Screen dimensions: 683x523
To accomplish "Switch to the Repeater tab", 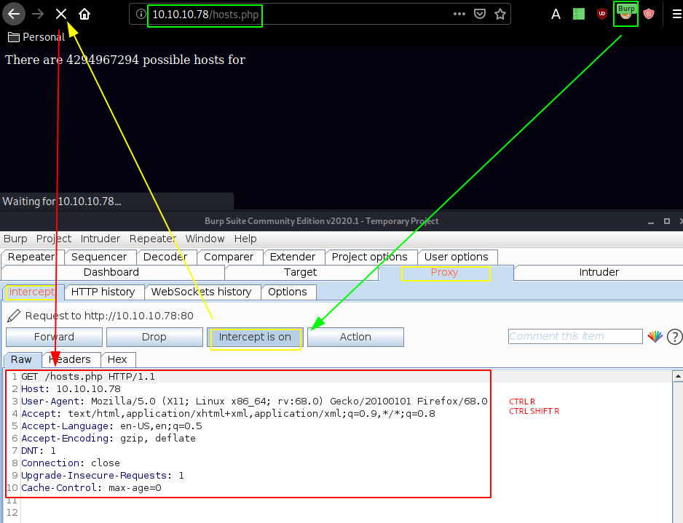I will pos(31,257).
